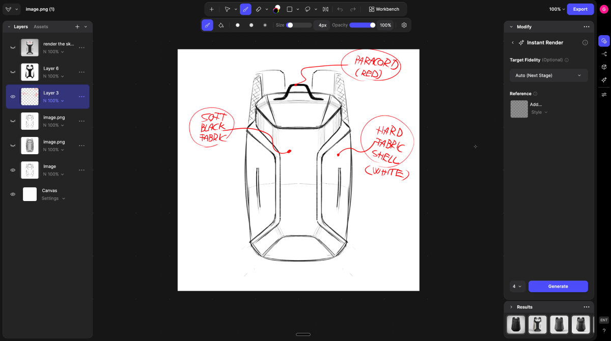Image resolution: width=611 pixels, height=341 pixels.
Task: Open Results panel three-dot menu
Action: coord(587,307)
